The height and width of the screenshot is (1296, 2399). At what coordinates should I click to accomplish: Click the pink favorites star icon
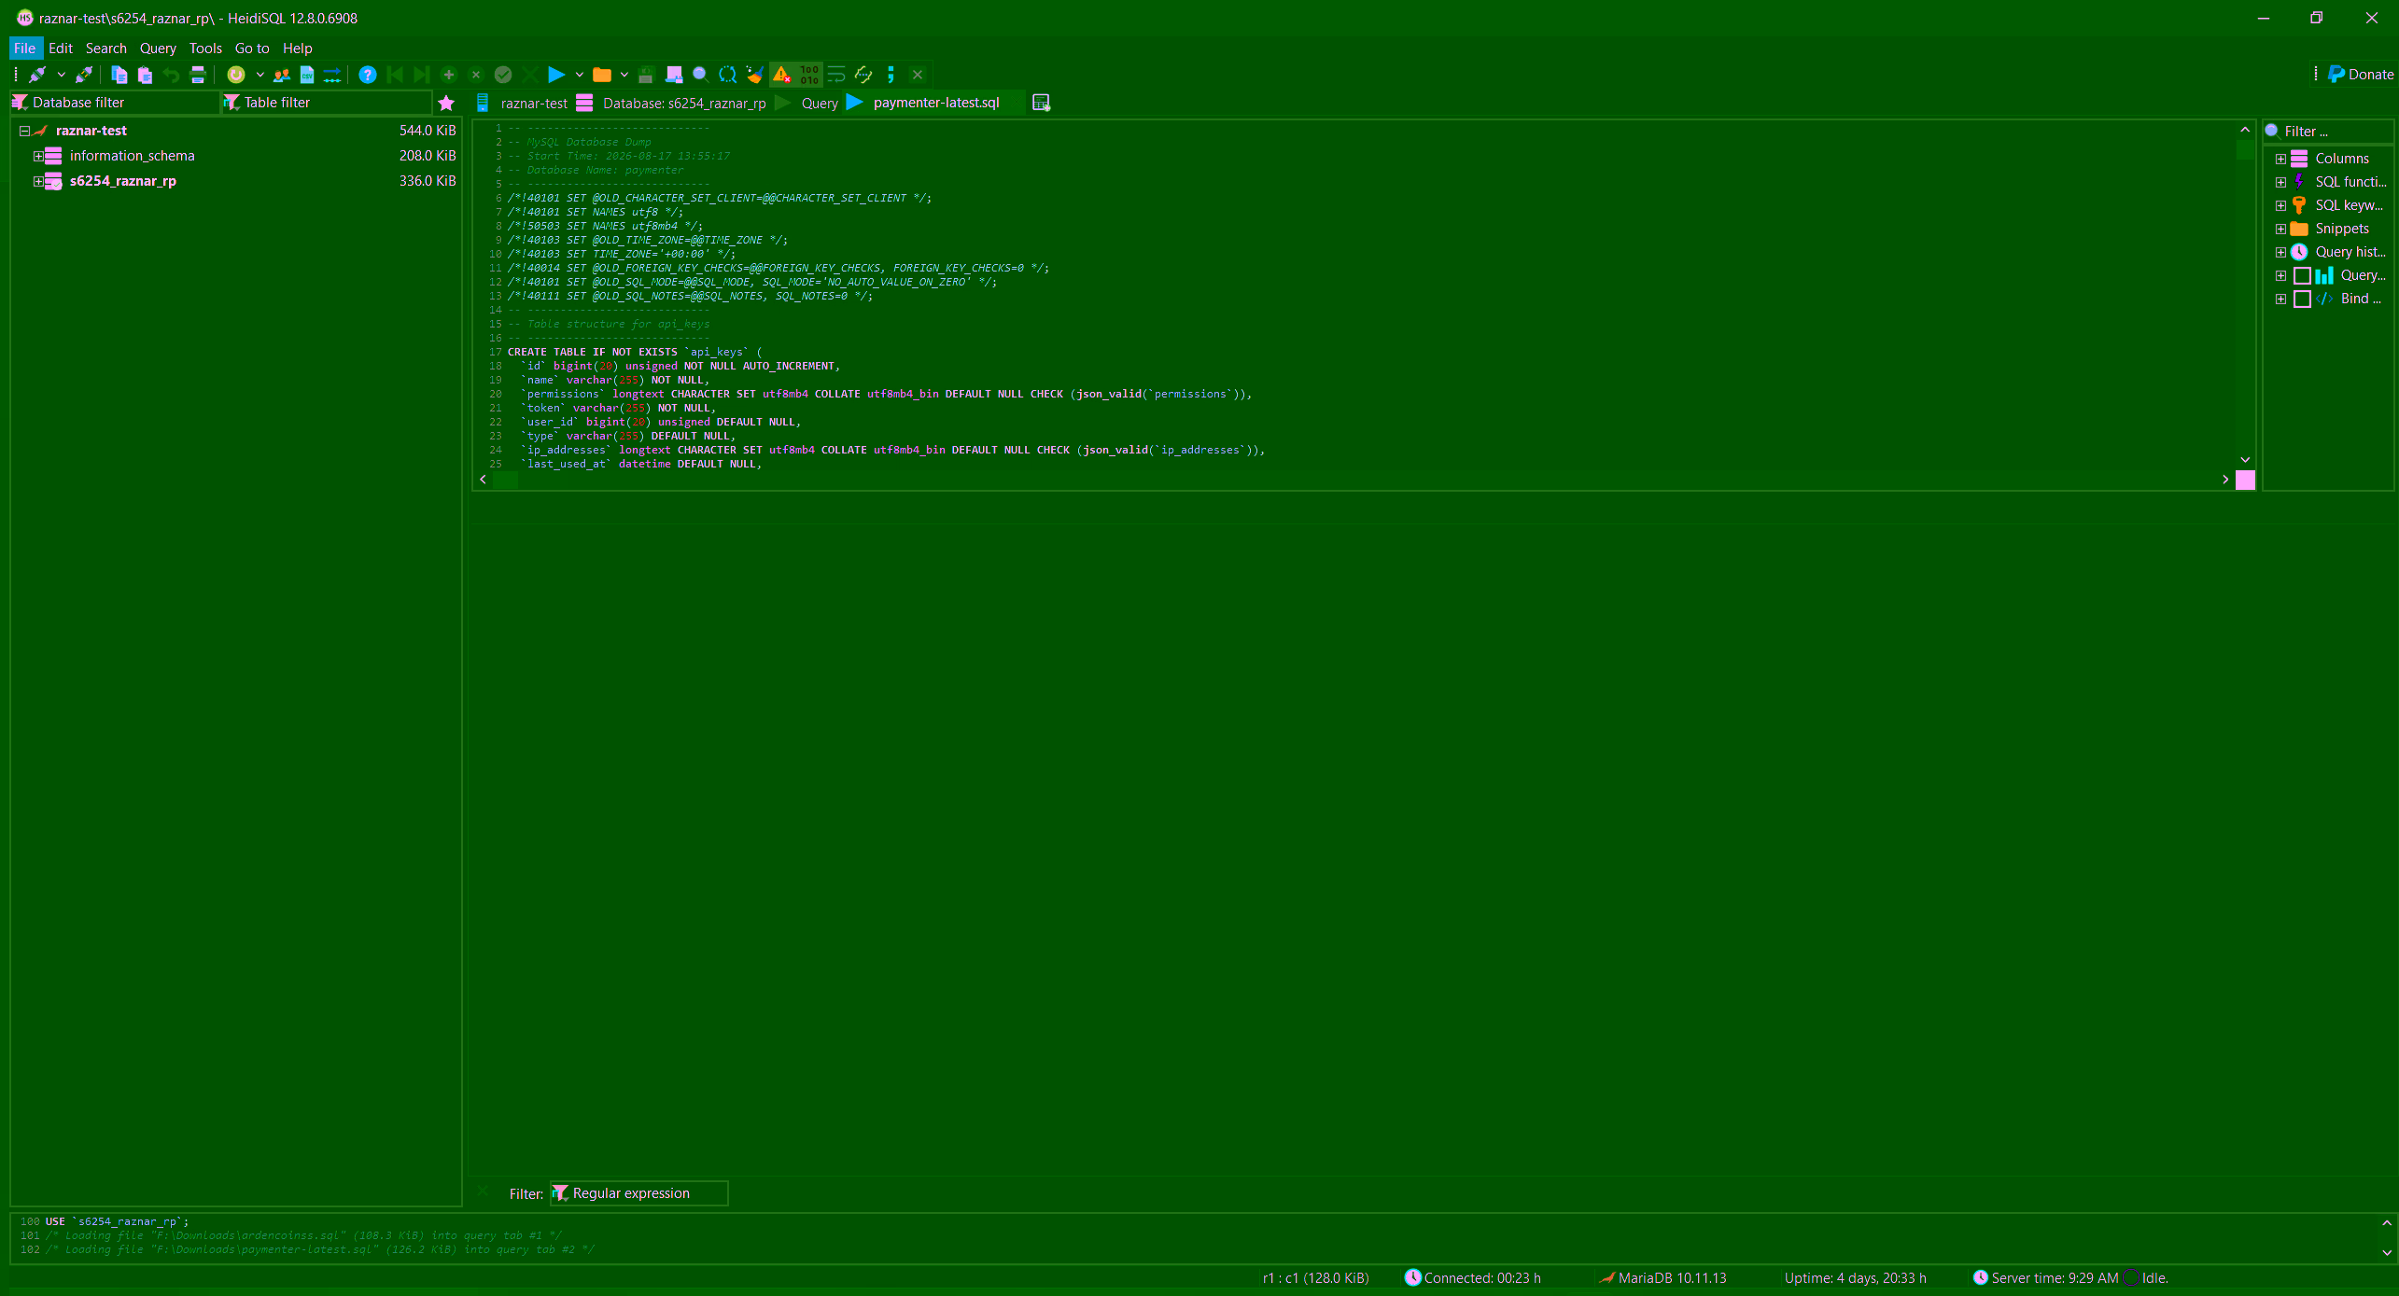pos(446,103)
